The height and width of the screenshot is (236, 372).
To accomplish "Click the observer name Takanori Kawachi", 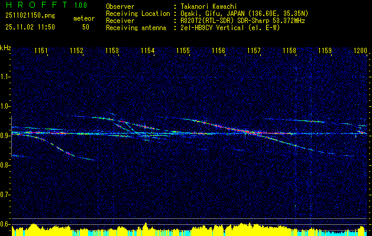I will [208, 6].
